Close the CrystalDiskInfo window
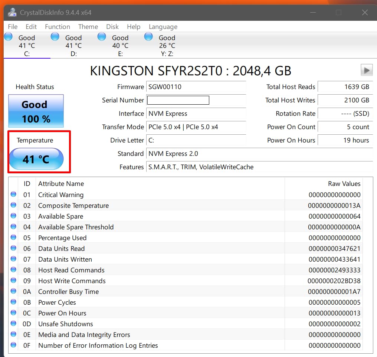 coord(365,13)
